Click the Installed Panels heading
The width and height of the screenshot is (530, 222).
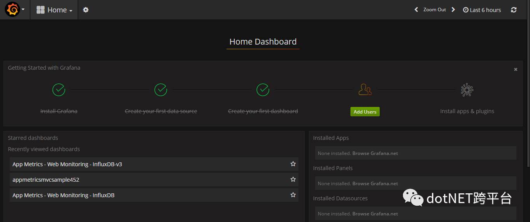333,168
